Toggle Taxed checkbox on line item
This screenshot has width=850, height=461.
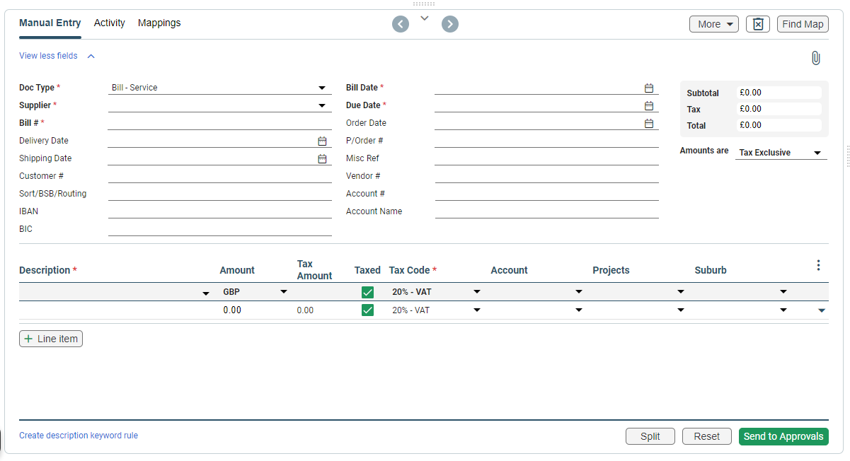[367, 310]
